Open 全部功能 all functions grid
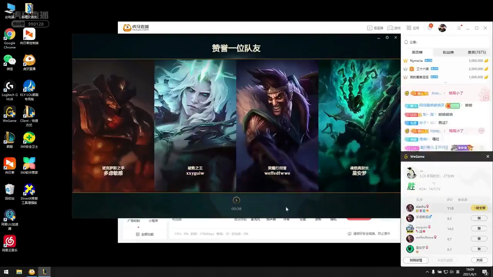This screenshot has width=493, height=277. point(144,234)
